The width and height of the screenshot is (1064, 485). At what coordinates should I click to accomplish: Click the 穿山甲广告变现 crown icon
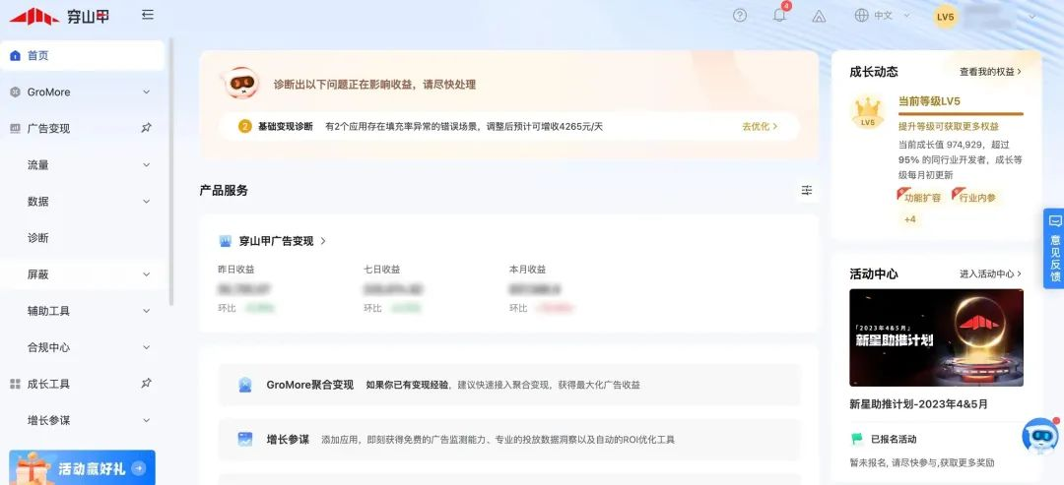(226, 240)
